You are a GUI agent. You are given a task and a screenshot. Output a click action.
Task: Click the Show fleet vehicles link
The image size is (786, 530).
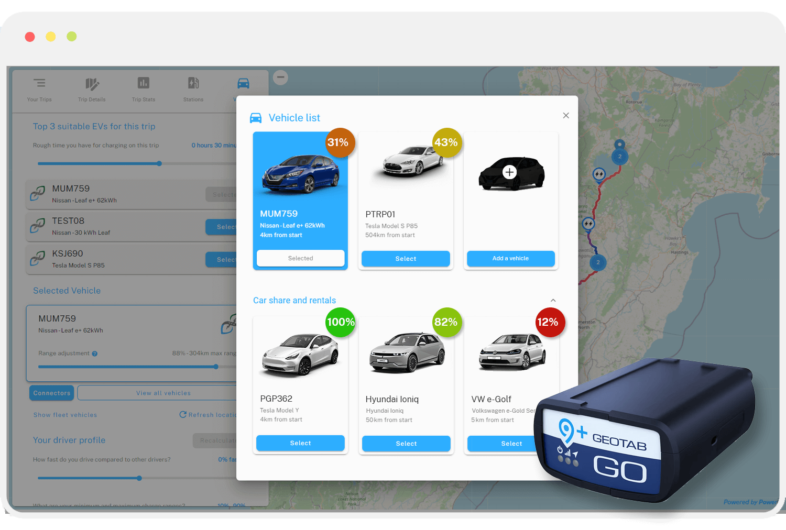pyautogui.click(x=65, y=415)
